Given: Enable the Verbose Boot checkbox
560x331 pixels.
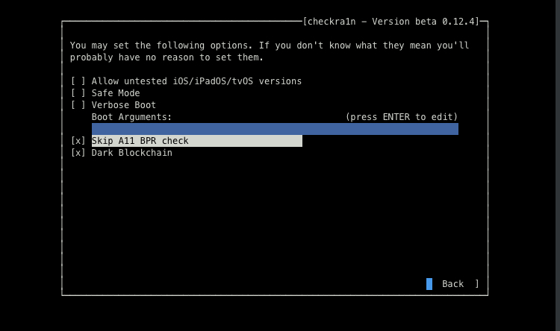Looking at the screenshot, I should 78,105.
